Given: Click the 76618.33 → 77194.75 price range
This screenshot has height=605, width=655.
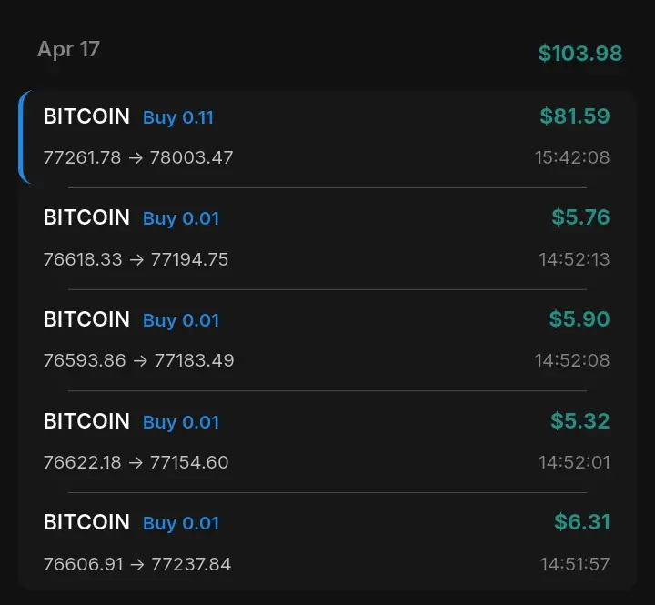Looking at the screenshot, I should click(x=136, y=259).
